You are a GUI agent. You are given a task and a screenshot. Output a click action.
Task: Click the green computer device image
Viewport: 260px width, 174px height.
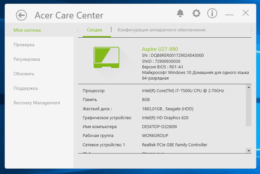click(x=106, y=57)
